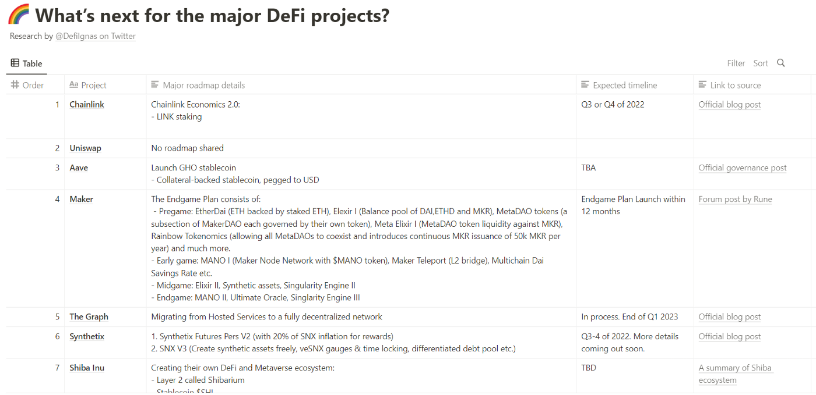Click the # icon on the Order column
The image size is (816, 395).
click(x=14, y=84)
